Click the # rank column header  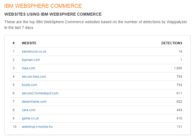click(13, 43)
